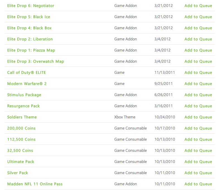Open 112,500 Coins link

pos(21,139)
